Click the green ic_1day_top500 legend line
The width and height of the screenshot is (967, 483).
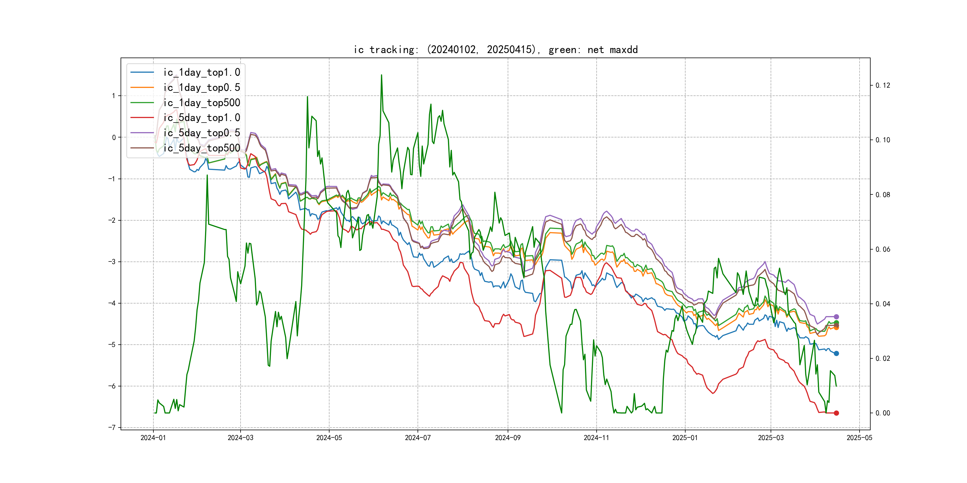click(142, 103)
